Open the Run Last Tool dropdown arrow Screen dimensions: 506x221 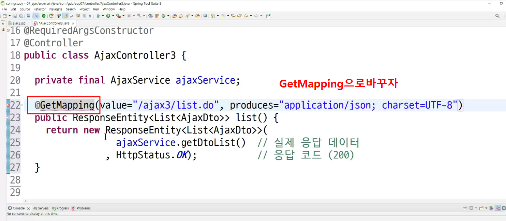123,16
